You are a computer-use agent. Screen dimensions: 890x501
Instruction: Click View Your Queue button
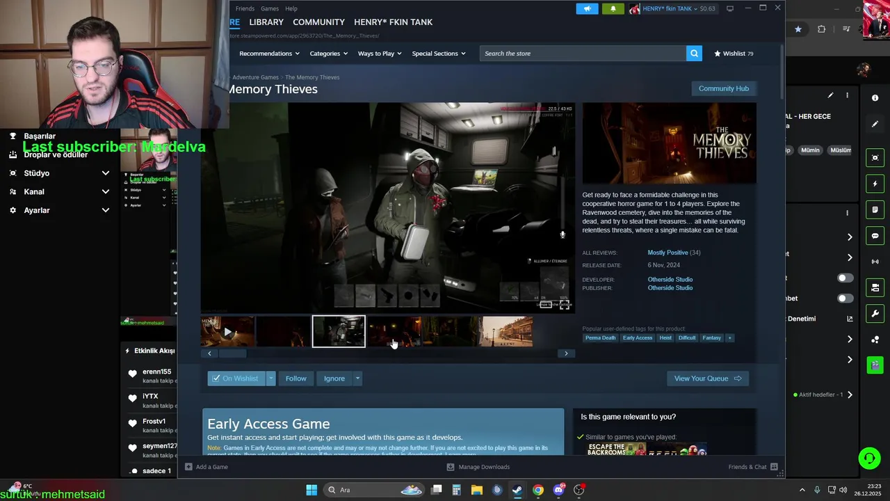(x=708, y=379)
